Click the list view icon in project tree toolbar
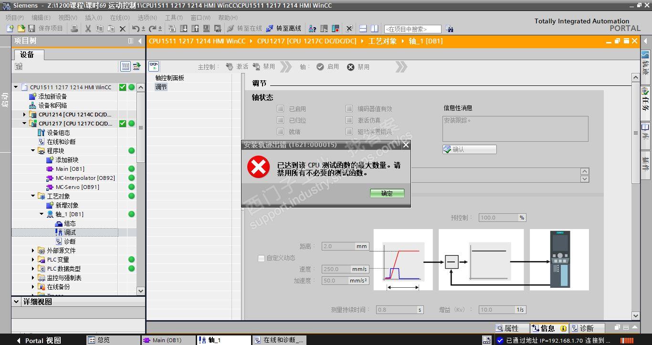 tap(126, 66)
